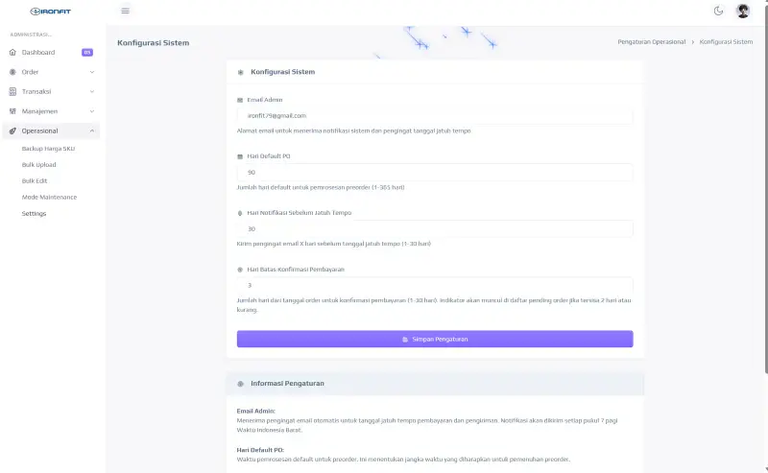The height and width of the screenshot is (473, 768).
Task: Click the Informasi Pengaturan info icon
Action: 241,384
